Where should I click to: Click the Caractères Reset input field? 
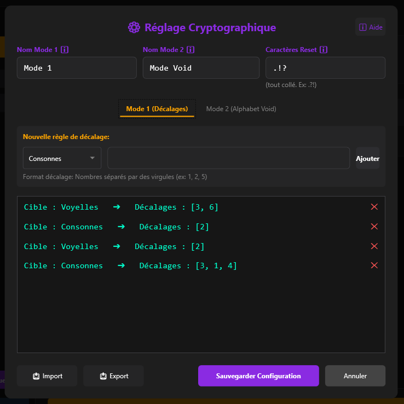pos(325,68)
